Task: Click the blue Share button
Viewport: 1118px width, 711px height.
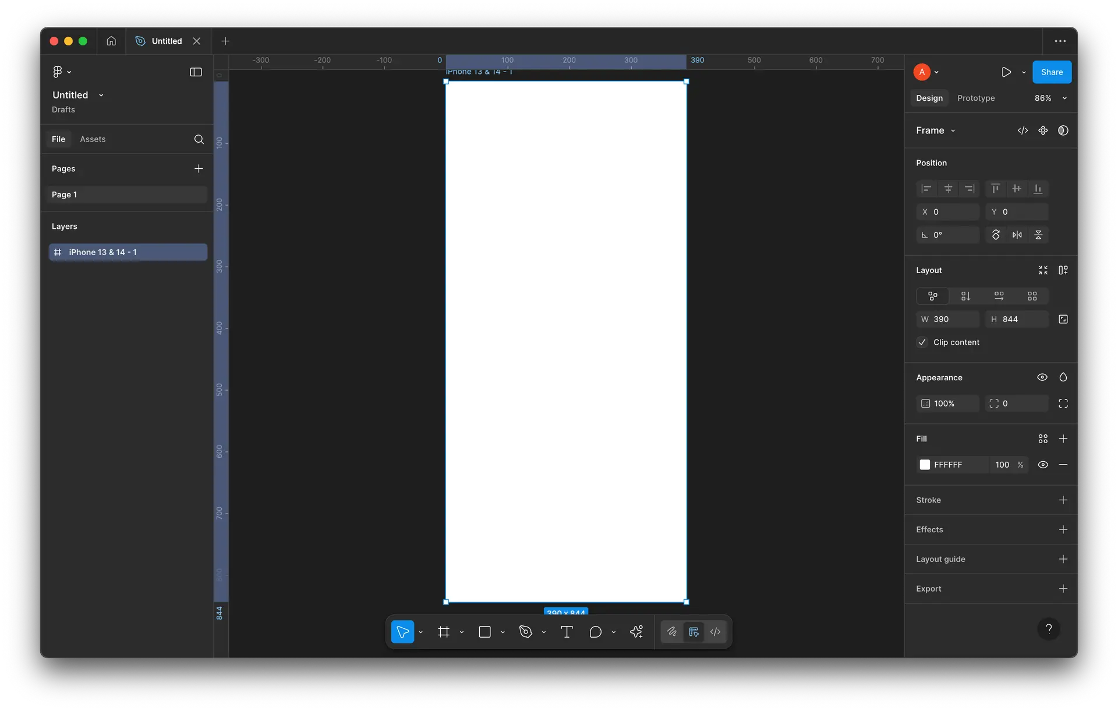Action: (x=1052, y=72)
